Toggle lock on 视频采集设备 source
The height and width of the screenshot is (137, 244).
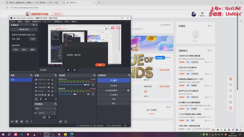click(x=52, y=80)
